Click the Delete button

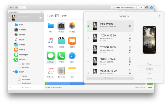(x=149, y=78)
